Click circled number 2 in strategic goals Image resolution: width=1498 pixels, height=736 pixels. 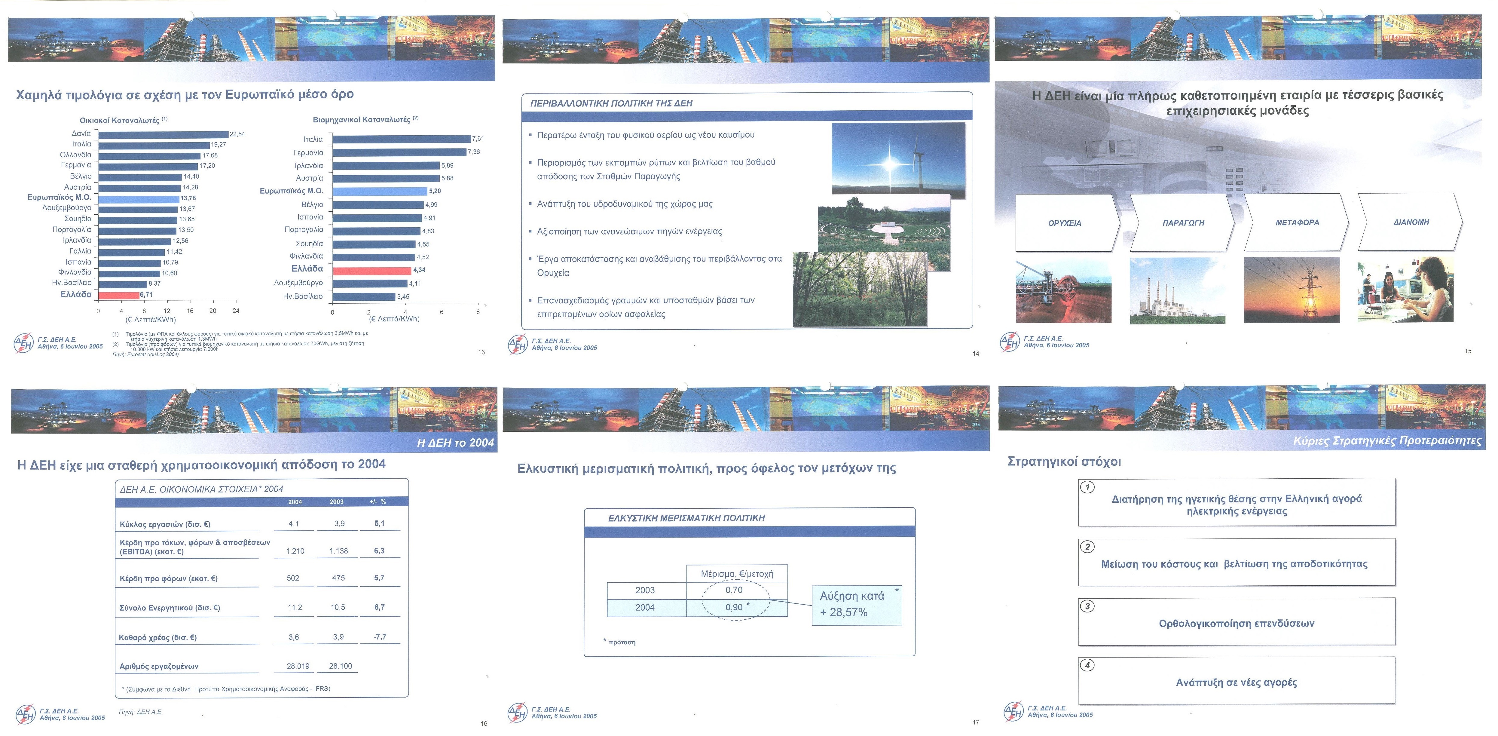click(x=1087, y=547)
